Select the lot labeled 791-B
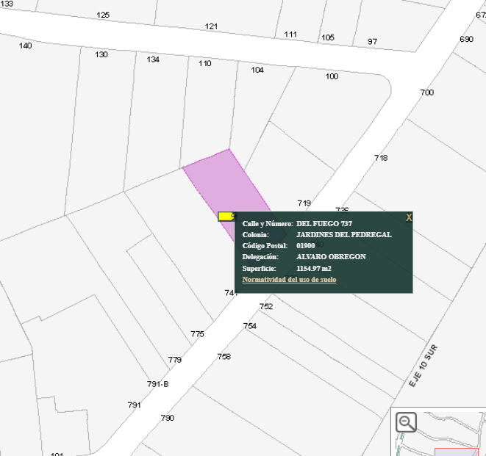The image size is (486, 456). [x=158, y=384]
